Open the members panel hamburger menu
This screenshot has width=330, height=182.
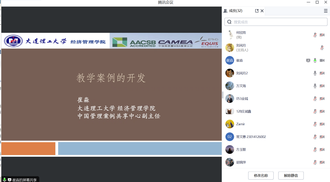326,11
